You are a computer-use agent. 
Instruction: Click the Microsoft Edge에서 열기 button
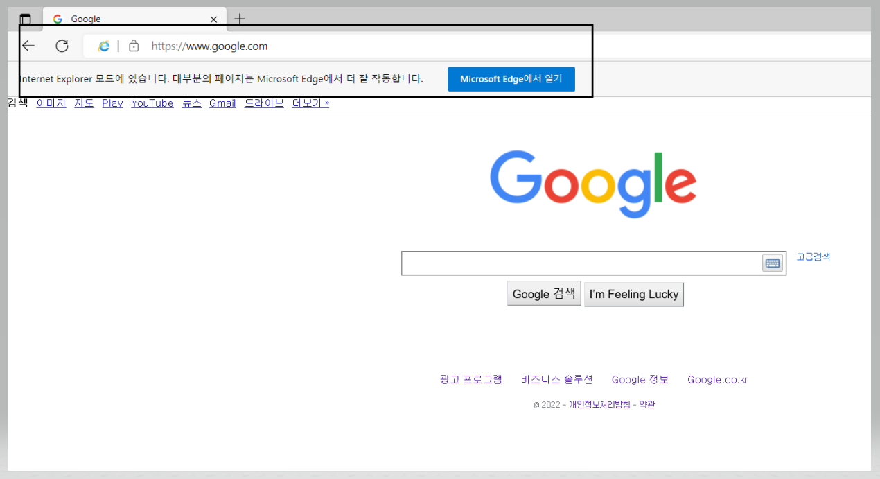[x=511, y=78]
